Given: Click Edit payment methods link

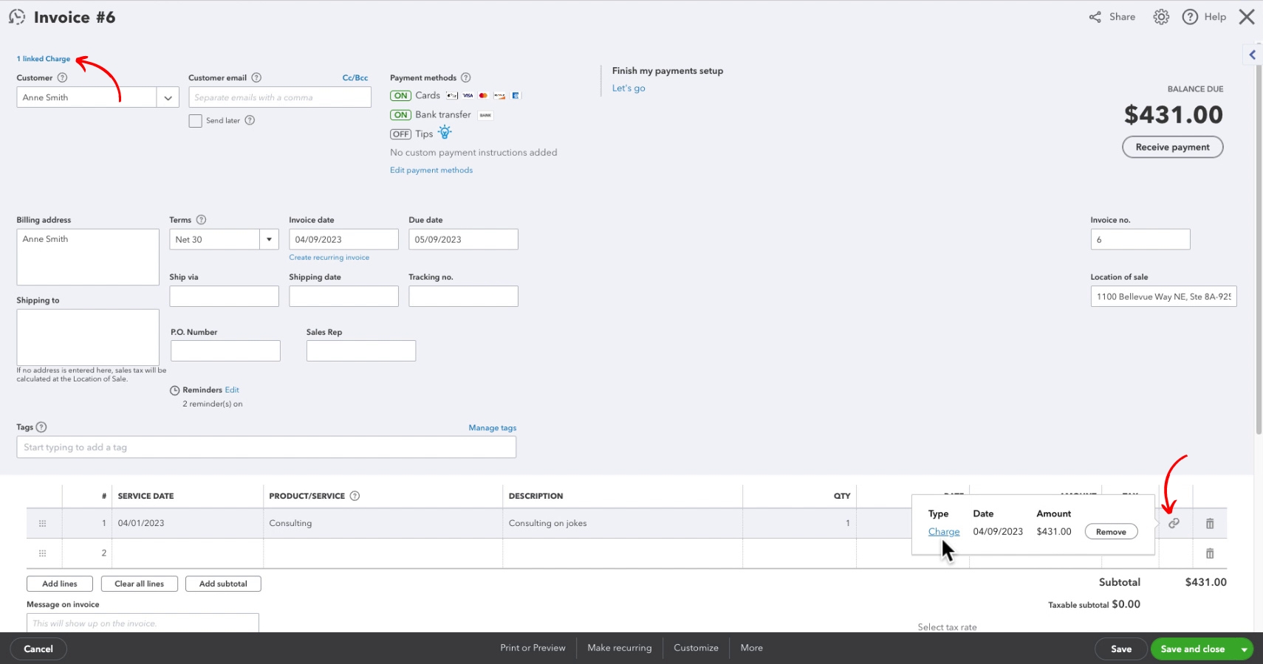Looking at the screenshot, I should (x=431, y=170).
